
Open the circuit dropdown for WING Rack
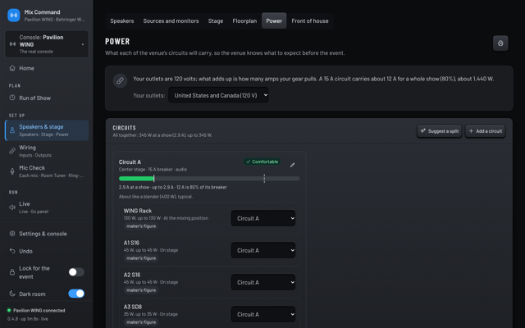tap(263, 218)
